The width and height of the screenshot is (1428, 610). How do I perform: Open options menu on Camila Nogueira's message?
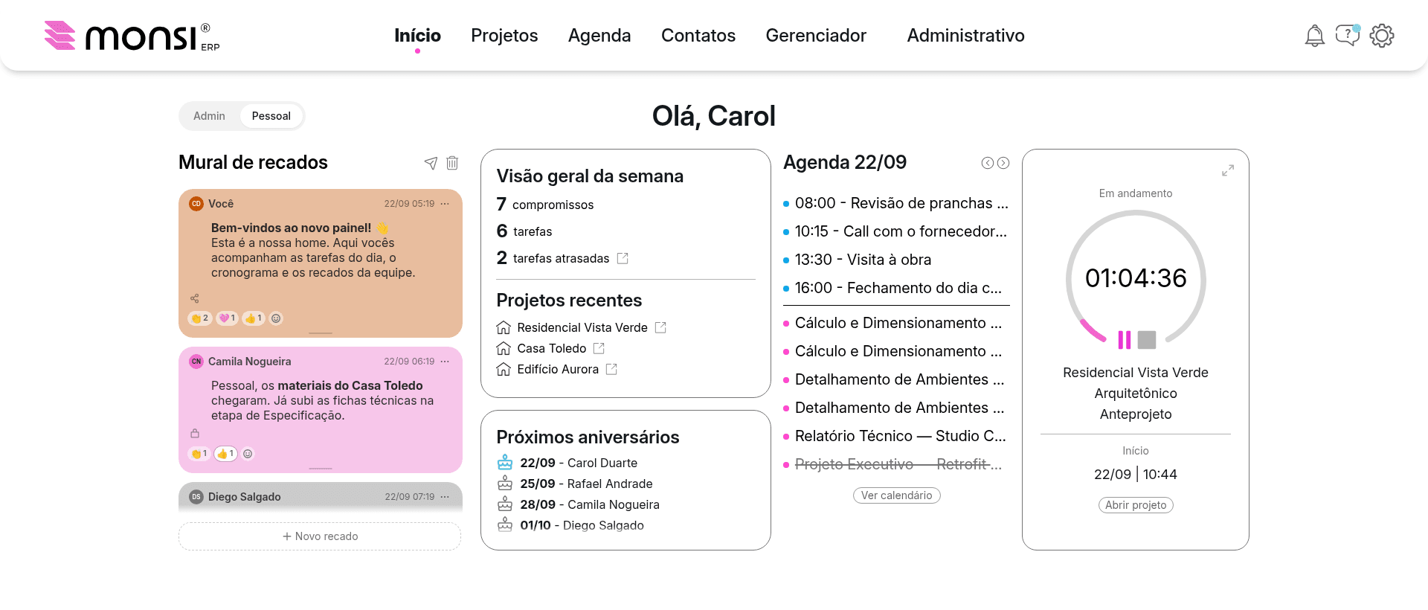[445, 362]
